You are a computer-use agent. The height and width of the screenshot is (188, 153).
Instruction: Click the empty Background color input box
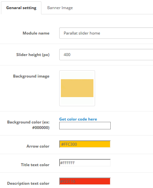coord(85,125)
